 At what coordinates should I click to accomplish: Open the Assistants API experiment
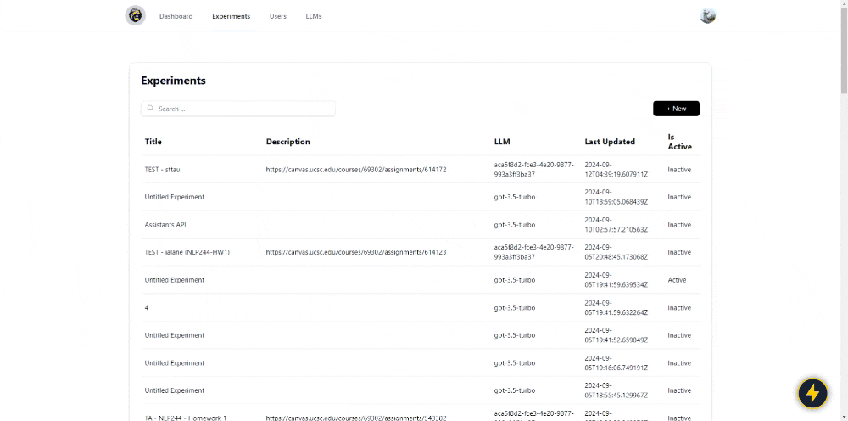point(165,225)
